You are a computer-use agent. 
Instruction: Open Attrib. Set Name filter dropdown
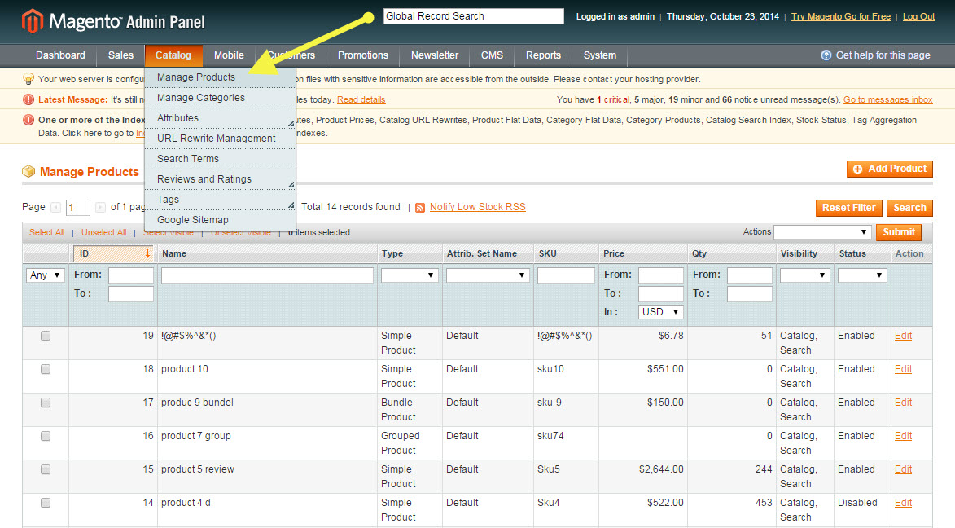[488, 275]
